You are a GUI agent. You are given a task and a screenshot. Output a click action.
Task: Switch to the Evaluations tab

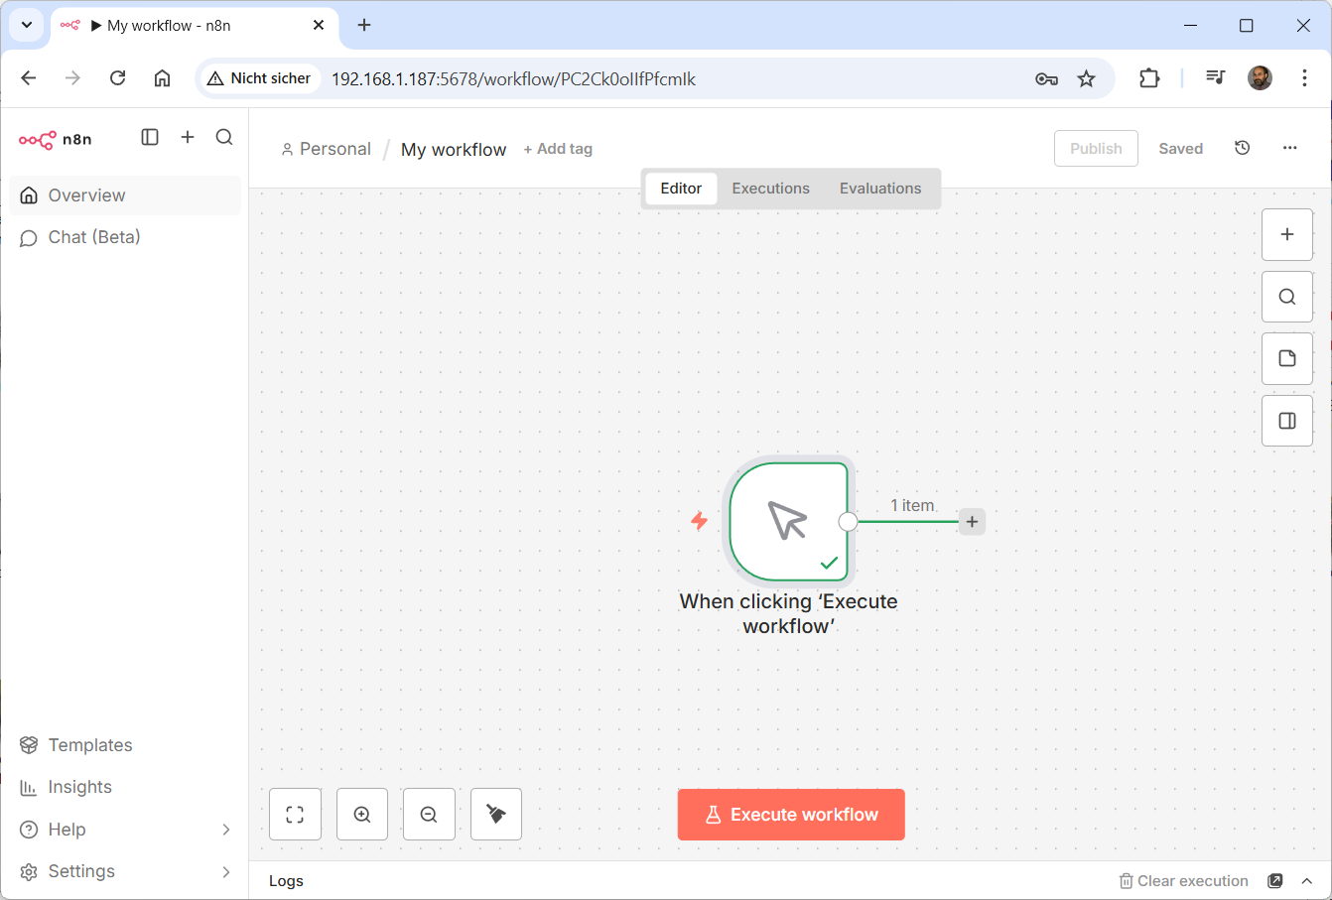pos(879,189)
